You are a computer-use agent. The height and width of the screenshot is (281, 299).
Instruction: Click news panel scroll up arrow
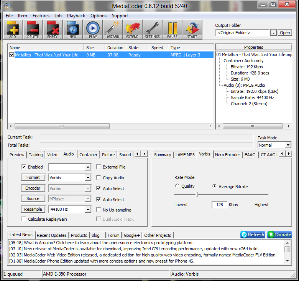pyautogui.click(x=287, y=243)
